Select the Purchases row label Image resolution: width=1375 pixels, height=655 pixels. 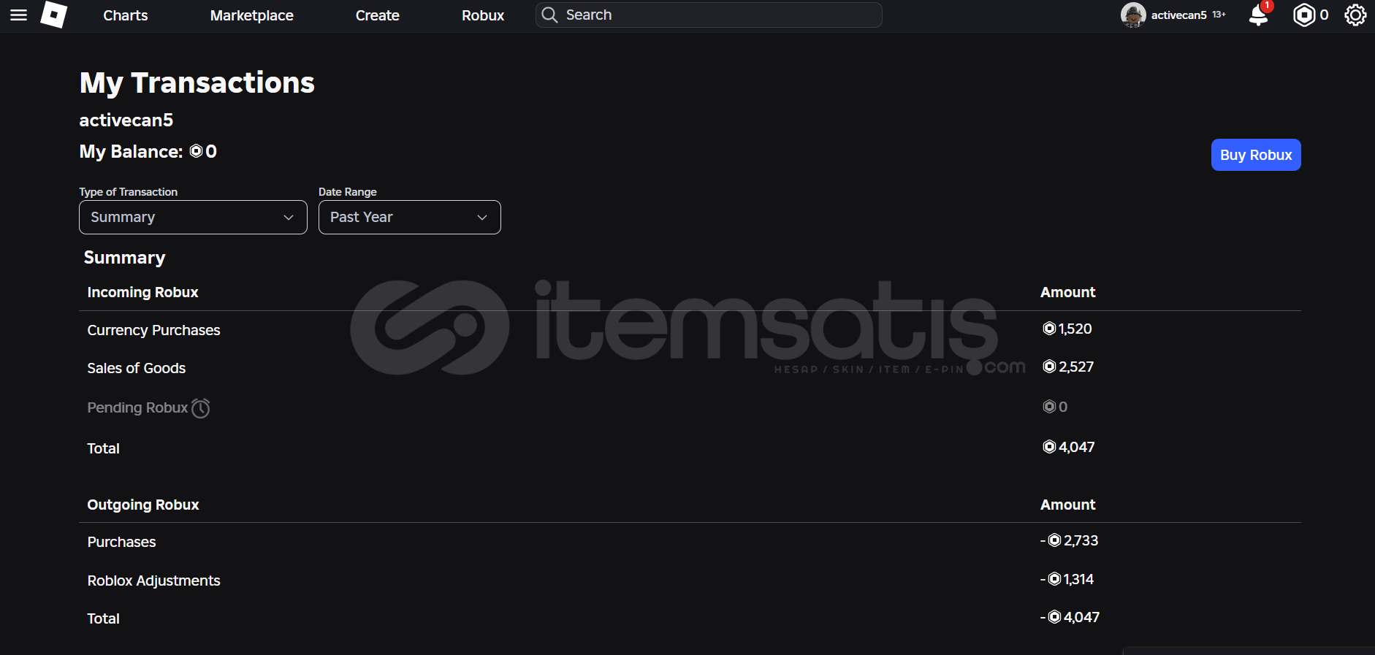(121, 542)
